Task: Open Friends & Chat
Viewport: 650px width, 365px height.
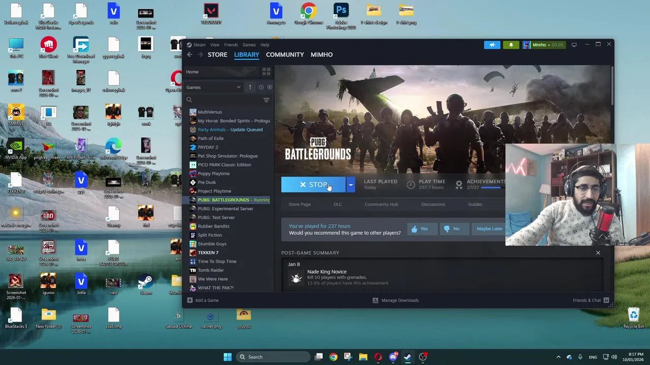Action: [x=591, y=300]
